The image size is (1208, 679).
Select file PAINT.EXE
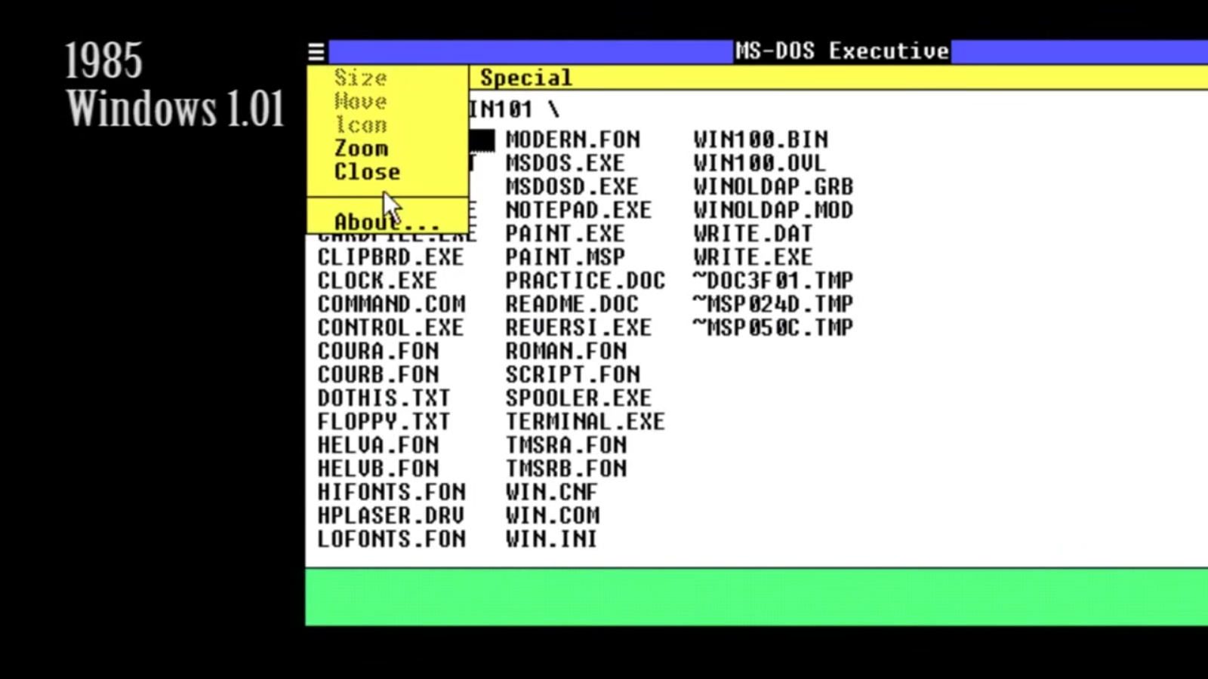[565, 233]
